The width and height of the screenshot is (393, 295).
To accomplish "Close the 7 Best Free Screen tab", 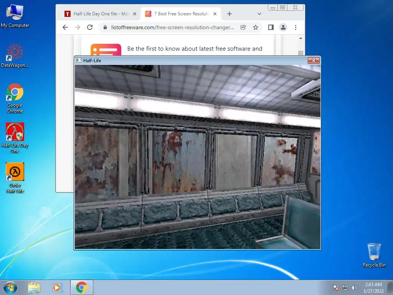I will 215,14.
